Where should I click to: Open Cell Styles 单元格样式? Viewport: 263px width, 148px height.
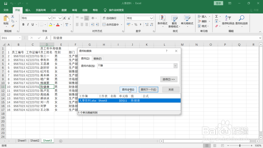[x=187, y=22]
